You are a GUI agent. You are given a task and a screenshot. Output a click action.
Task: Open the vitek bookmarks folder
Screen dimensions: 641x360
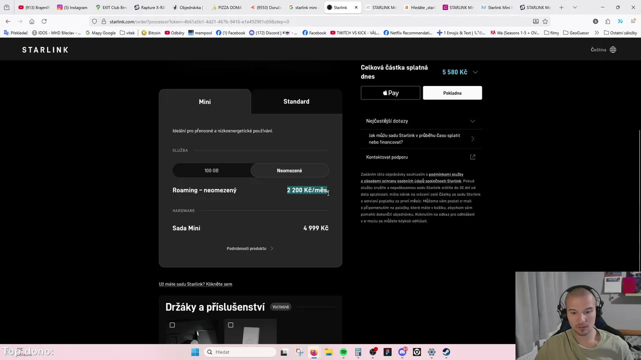point(127,33)
